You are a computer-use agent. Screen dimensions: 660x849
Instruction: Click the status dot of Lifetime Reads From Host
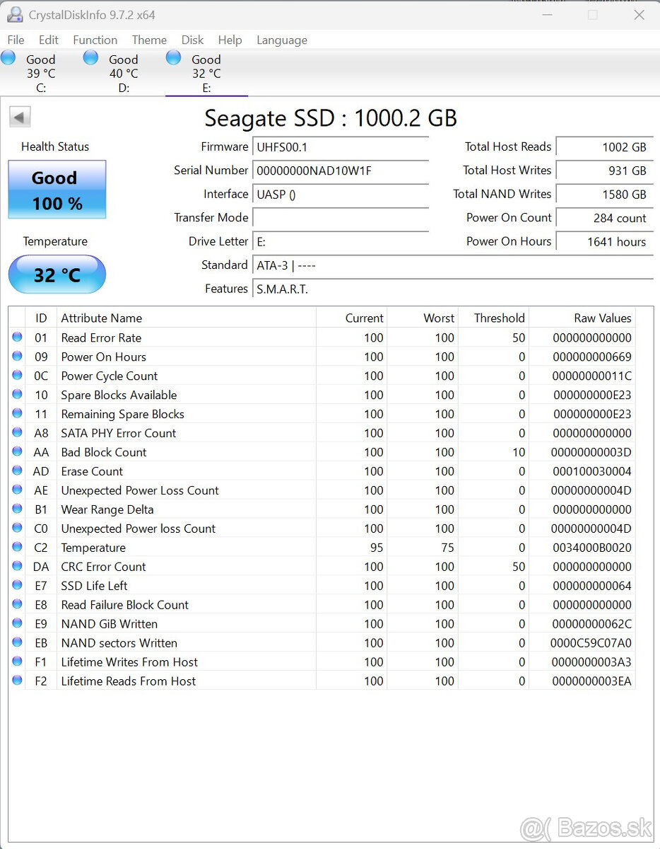(17, 681)
